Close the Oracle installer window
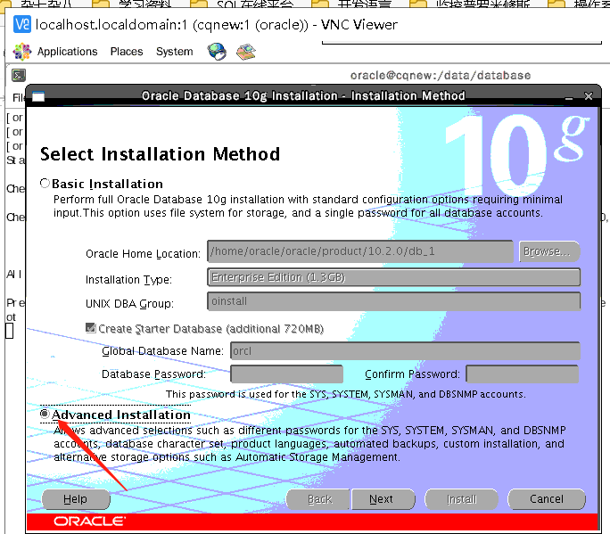 click(589, 96)
